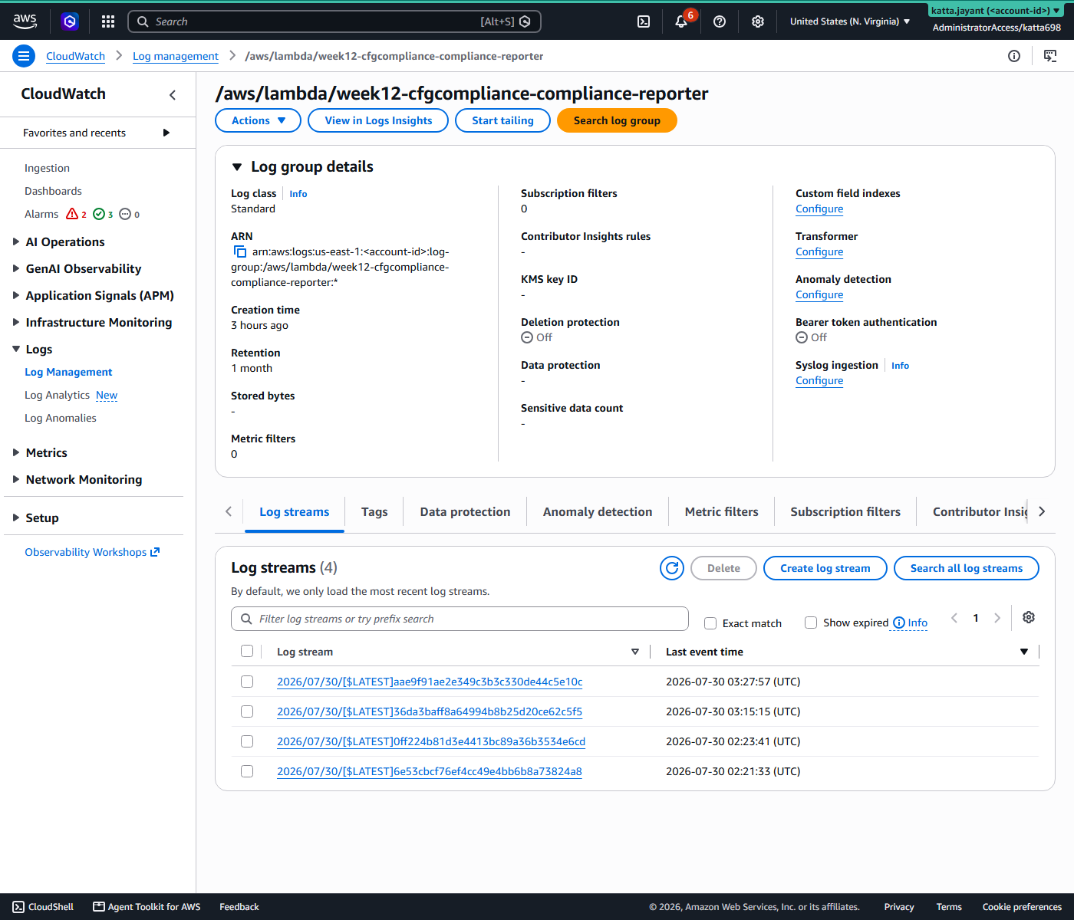1074x920 pixels.
Task: Click Search log group button
Action: tap(617, 120)
